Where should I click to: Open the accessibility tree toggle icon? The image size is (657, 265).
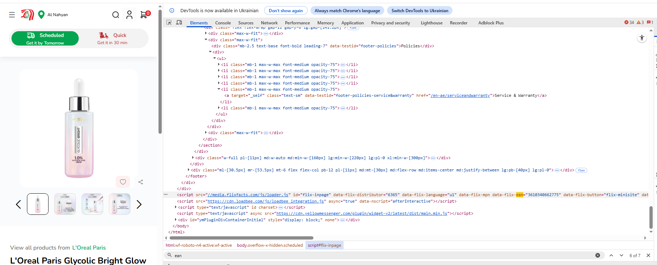(x=642, y=38)
